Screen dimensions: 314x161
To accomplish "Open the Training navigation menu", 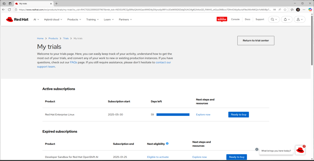I will coord(92,19).
